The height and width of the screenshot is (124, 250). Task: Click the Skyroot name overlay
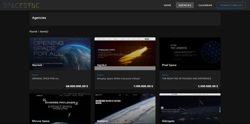click(37, 65)
